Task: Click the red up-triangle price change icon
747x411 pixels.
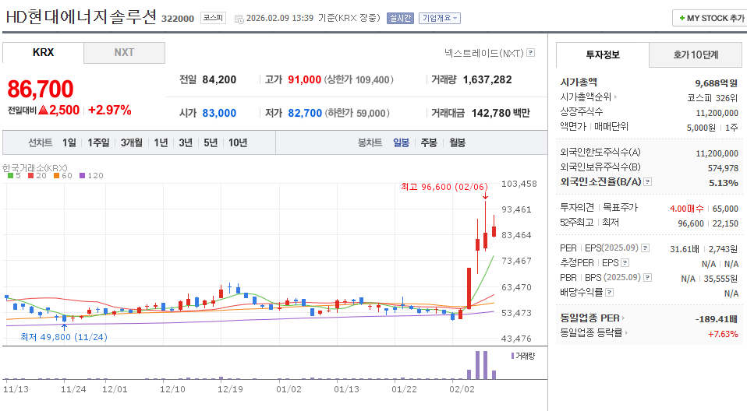Action: point(44,110)
